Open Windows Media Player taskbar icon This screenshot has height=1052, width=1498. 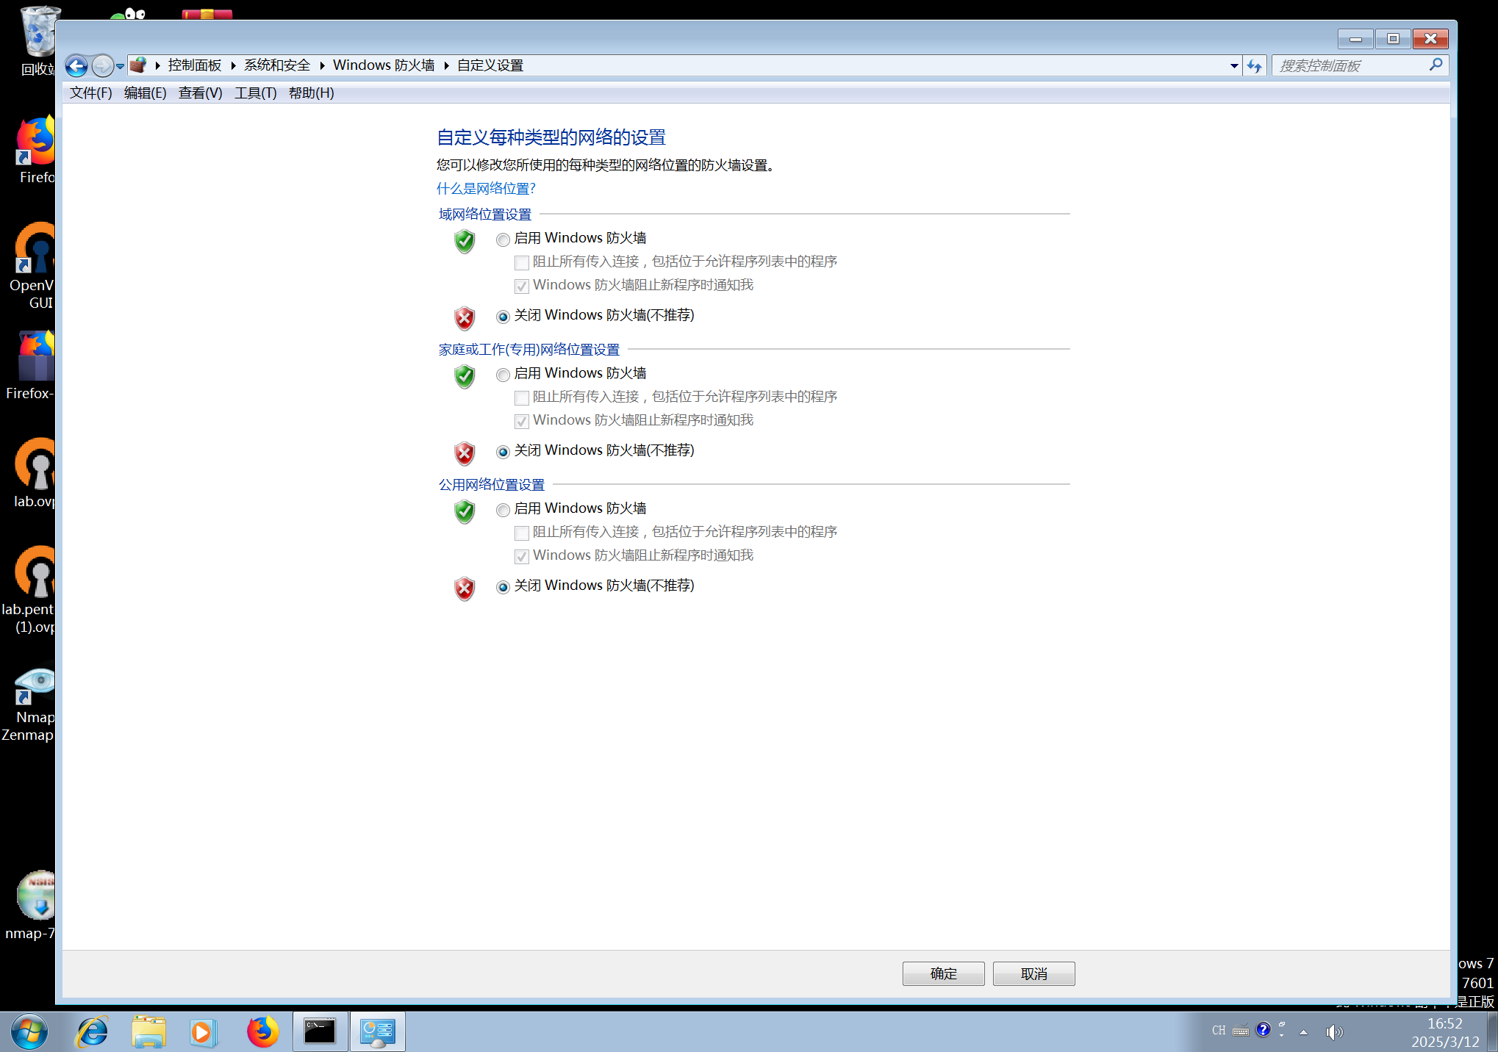[202, 1032]
